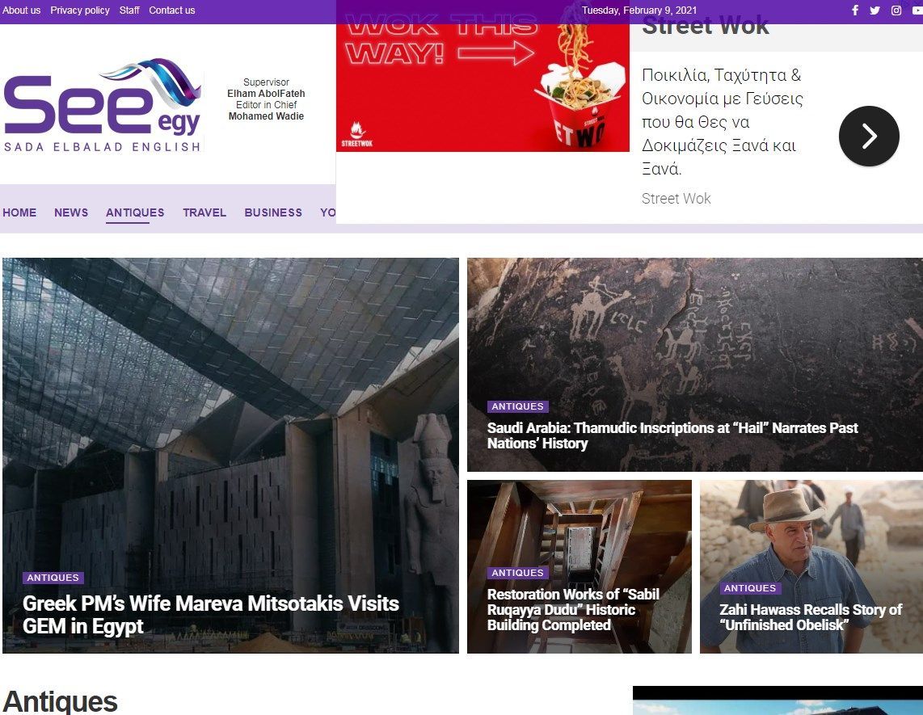Open the About us link
This screenshot has height=715, width=923.
[21, 11]
